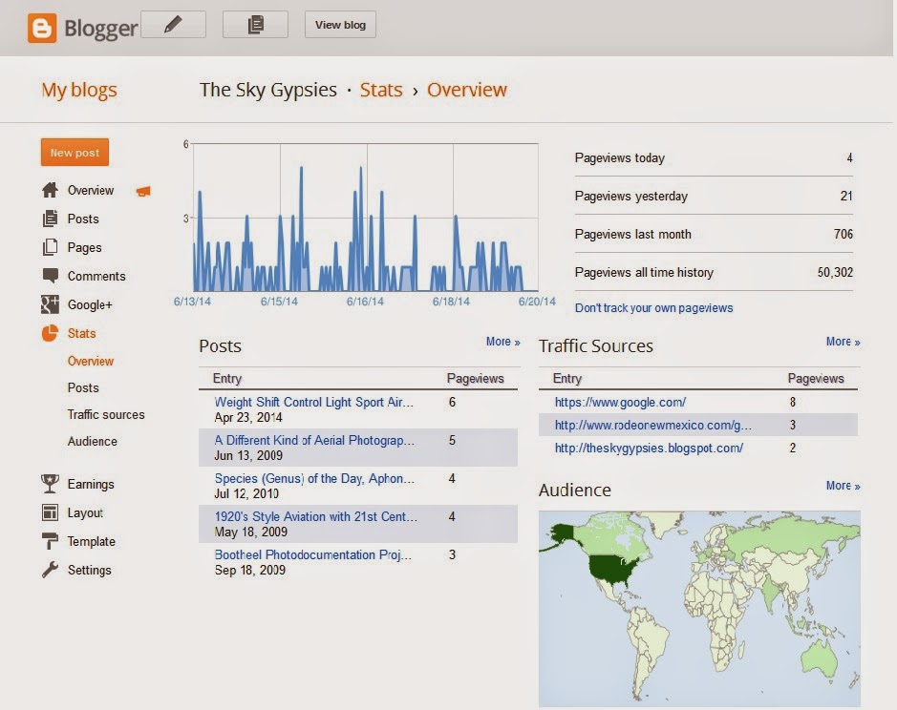Click the Settings wrench icon
The width and height of the screenshot is (897, 710).
click(50, 570)
